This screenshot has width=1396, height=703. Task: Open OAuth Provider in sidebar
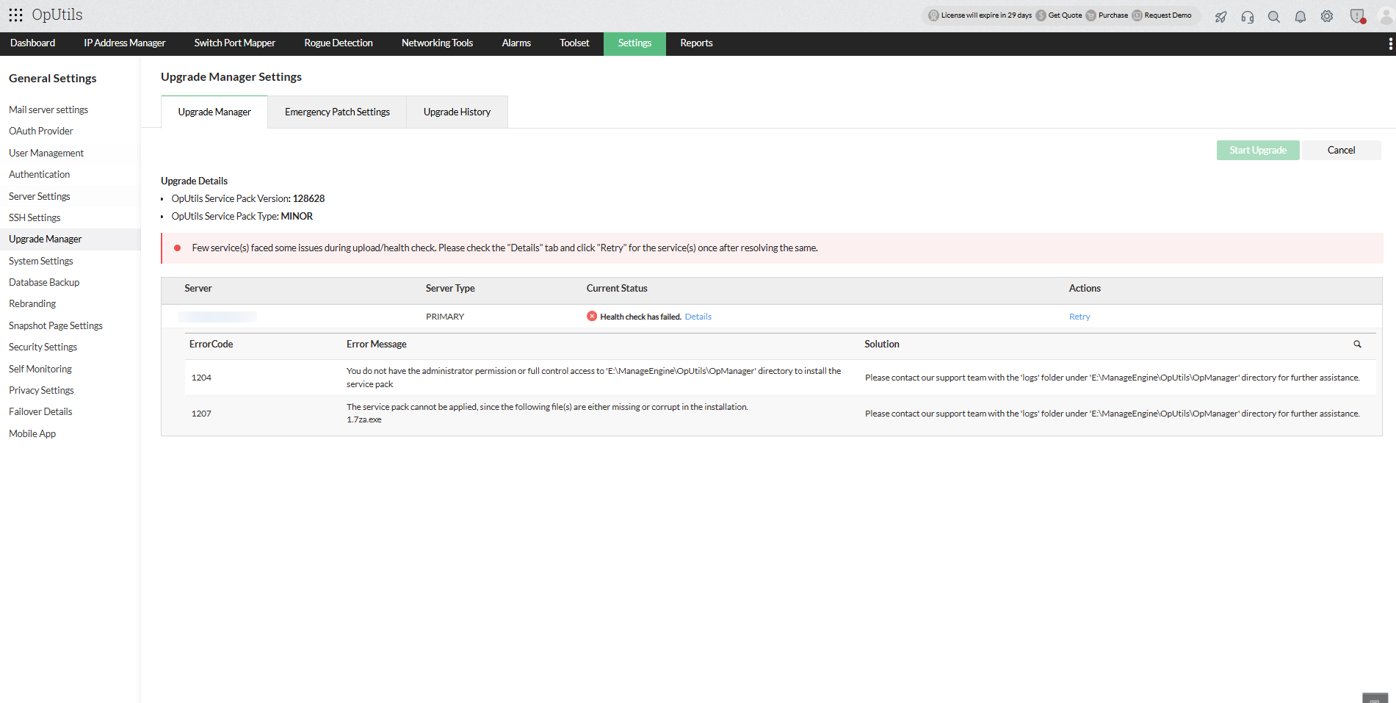coord(41,131)
